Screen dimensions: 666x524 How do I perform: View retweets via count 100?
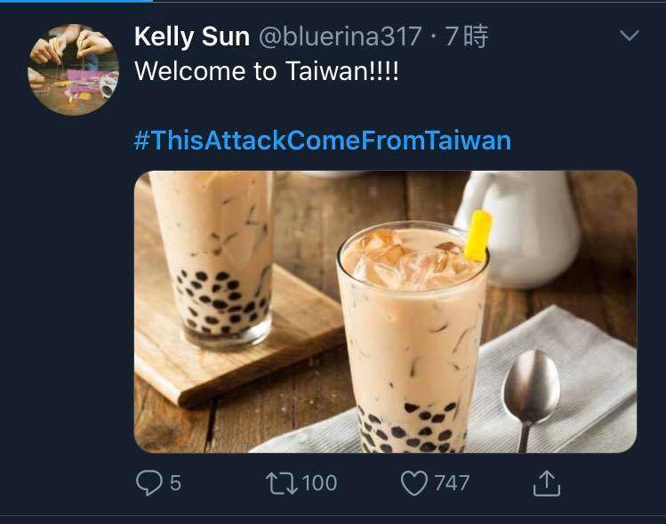pos(320,483)
